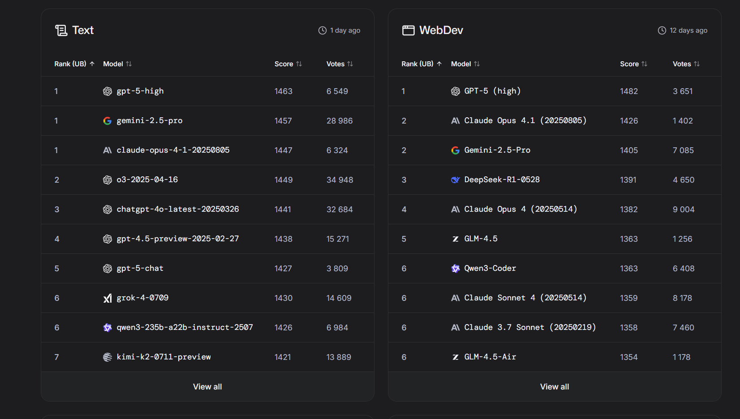Click the Kimi logo beside kimi-k2-0711-preview
The width and height of the screenshot is (740, 419).
tap(108, 357)
